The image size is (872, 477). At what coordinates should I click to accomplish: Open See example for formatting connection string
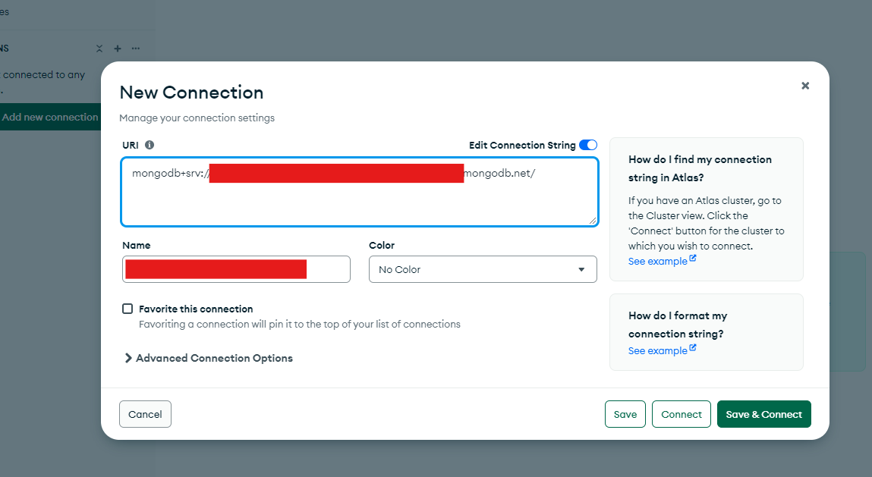point(662,350)
